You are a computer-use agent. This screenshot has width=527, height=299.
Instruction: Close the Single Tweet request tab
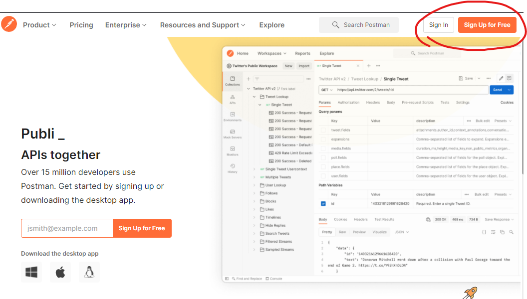point(358,66)
